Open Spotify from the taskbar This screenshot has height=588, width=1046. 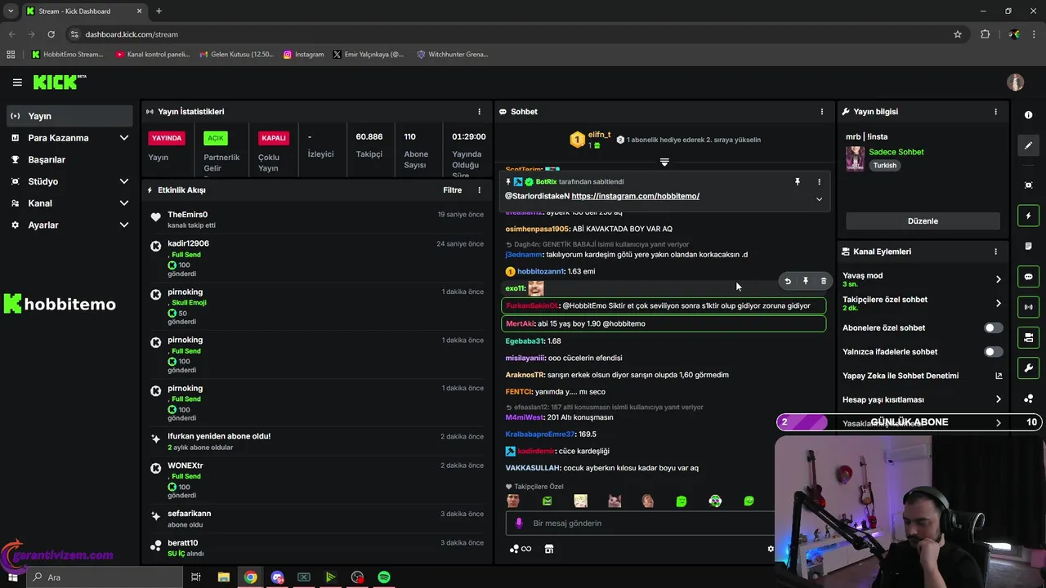[x=384, y=577]
